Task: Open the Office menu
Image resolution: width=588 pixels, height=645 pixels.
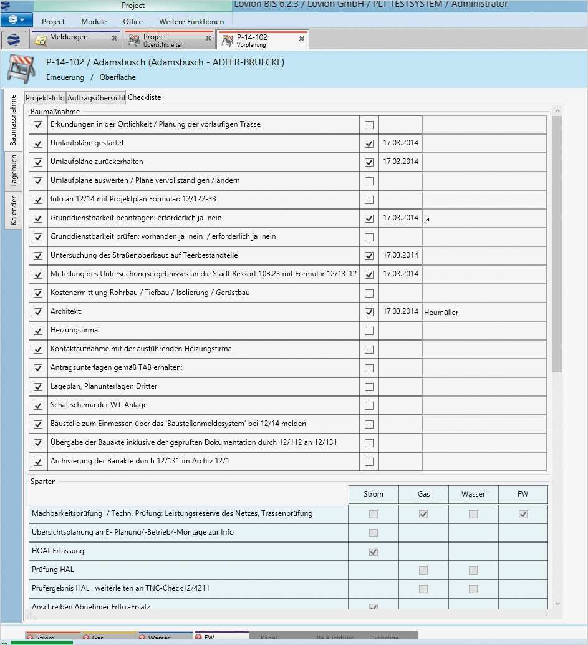Action: pos(133,21)
